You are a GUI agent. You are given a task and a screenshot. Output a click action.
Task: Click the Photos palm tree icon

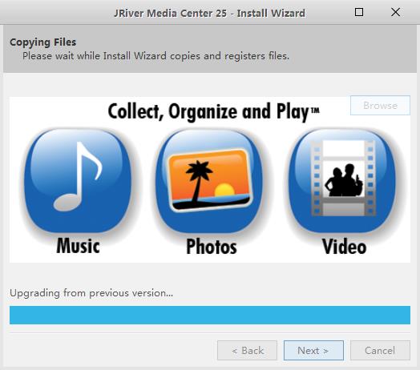[210, 181]
